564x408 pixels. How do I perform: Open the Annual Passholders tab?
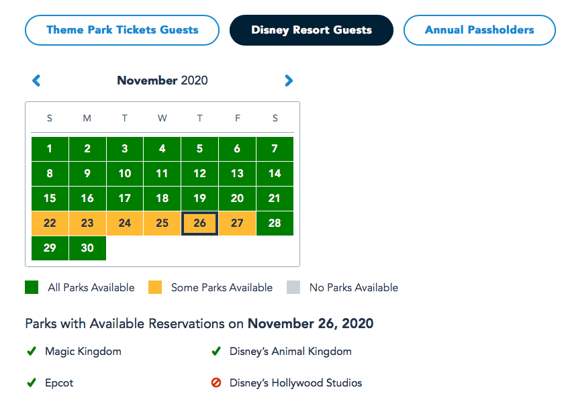[x=479, y=30]
